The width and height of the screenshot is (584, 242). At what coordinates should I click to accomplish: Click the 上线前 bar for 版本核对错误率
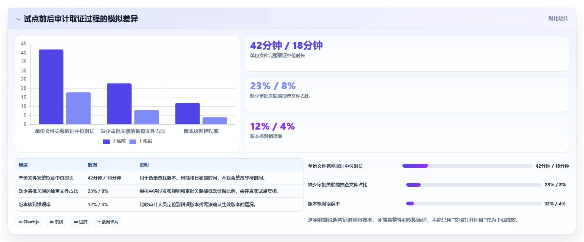click(x=187, y=114)
